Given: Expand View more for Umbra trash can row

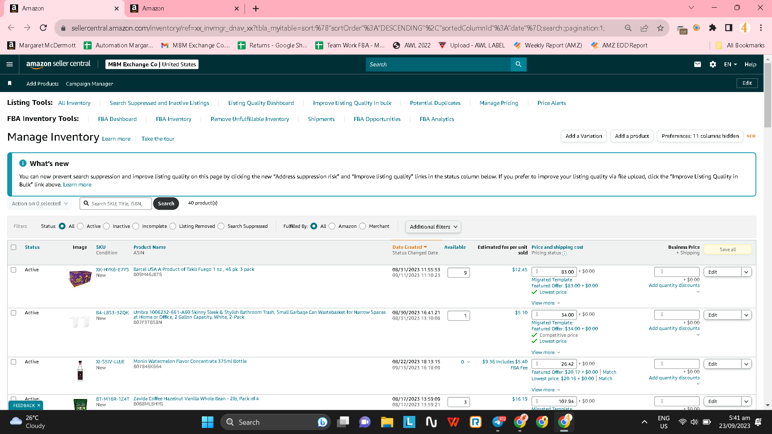Looking at the screenshot, I should [546, 352].
